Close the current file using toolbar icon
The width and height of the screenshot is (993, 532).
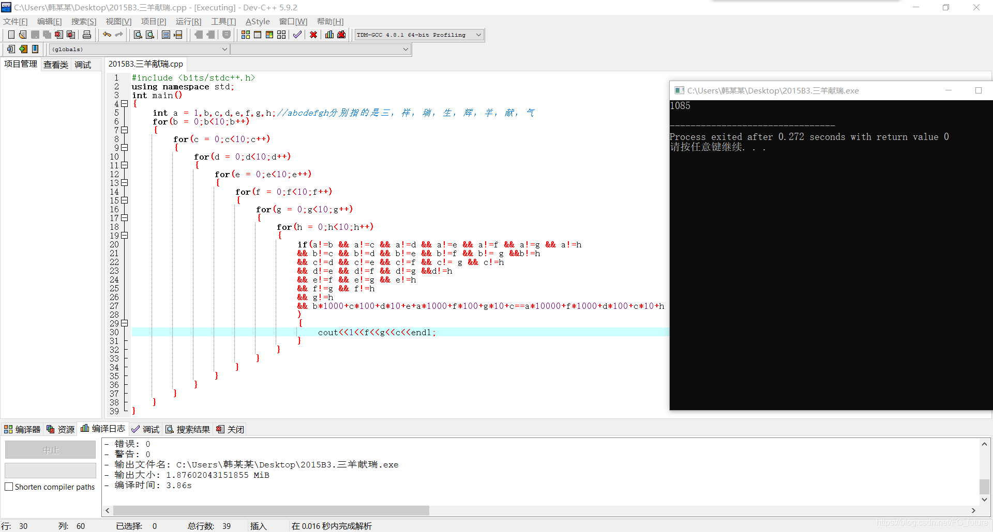(x=59, y=35)
